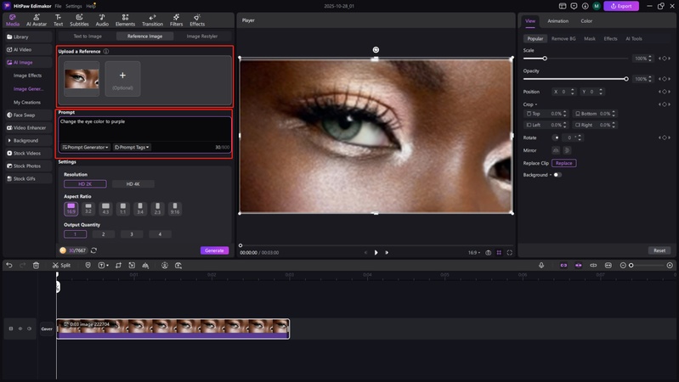
Task: Click the marker shield icon in timeline toolbar
Action: click(x=88, y=265)
